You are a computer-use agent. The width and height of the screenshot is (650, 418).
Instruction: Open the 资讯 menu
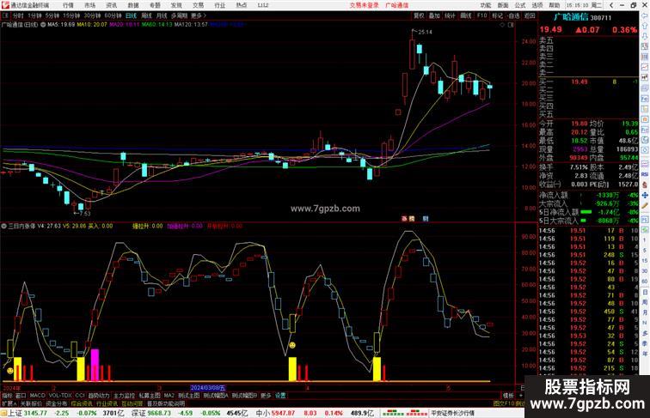click(111, 5)
